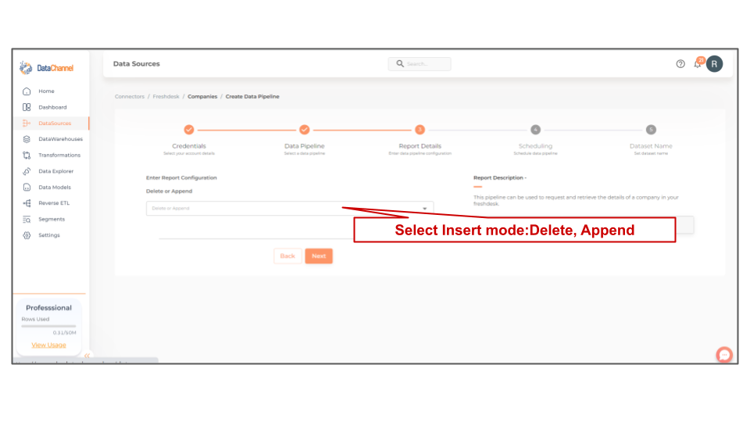Collapse the sidebar with double chevron

[87, 356]
